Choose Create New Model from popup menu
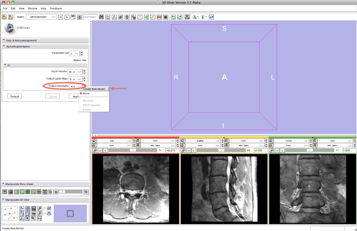The width and height of the screenshot is (357, 231). tap(94, 89)
